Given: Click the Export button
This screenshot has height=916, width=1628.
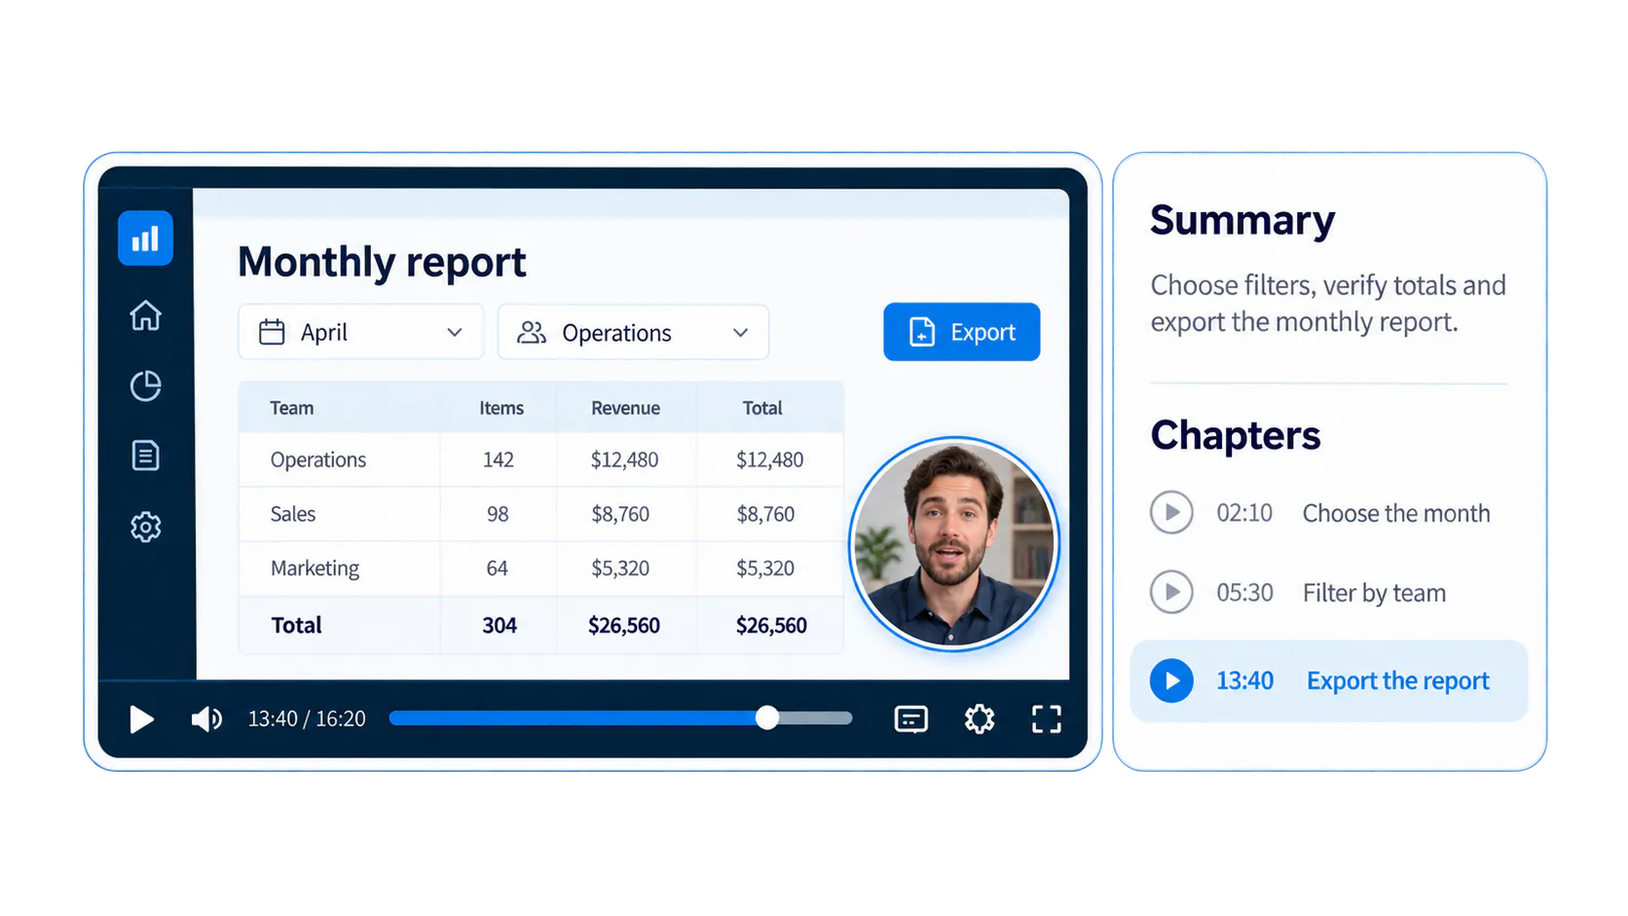Looking at the screenshot, I should coord(962,332).
